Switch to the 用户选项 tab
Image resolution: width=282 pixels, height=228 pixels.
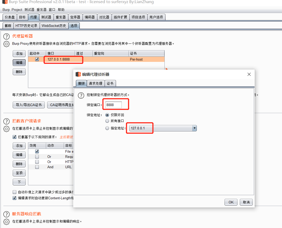[x=156, y=17]
